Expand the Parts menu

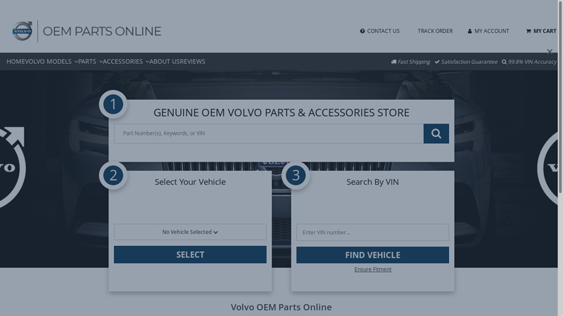click(91, 62)
